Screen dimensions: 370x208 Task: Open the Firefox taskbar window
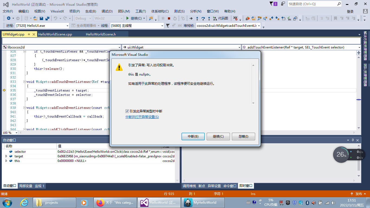[115, 202]
